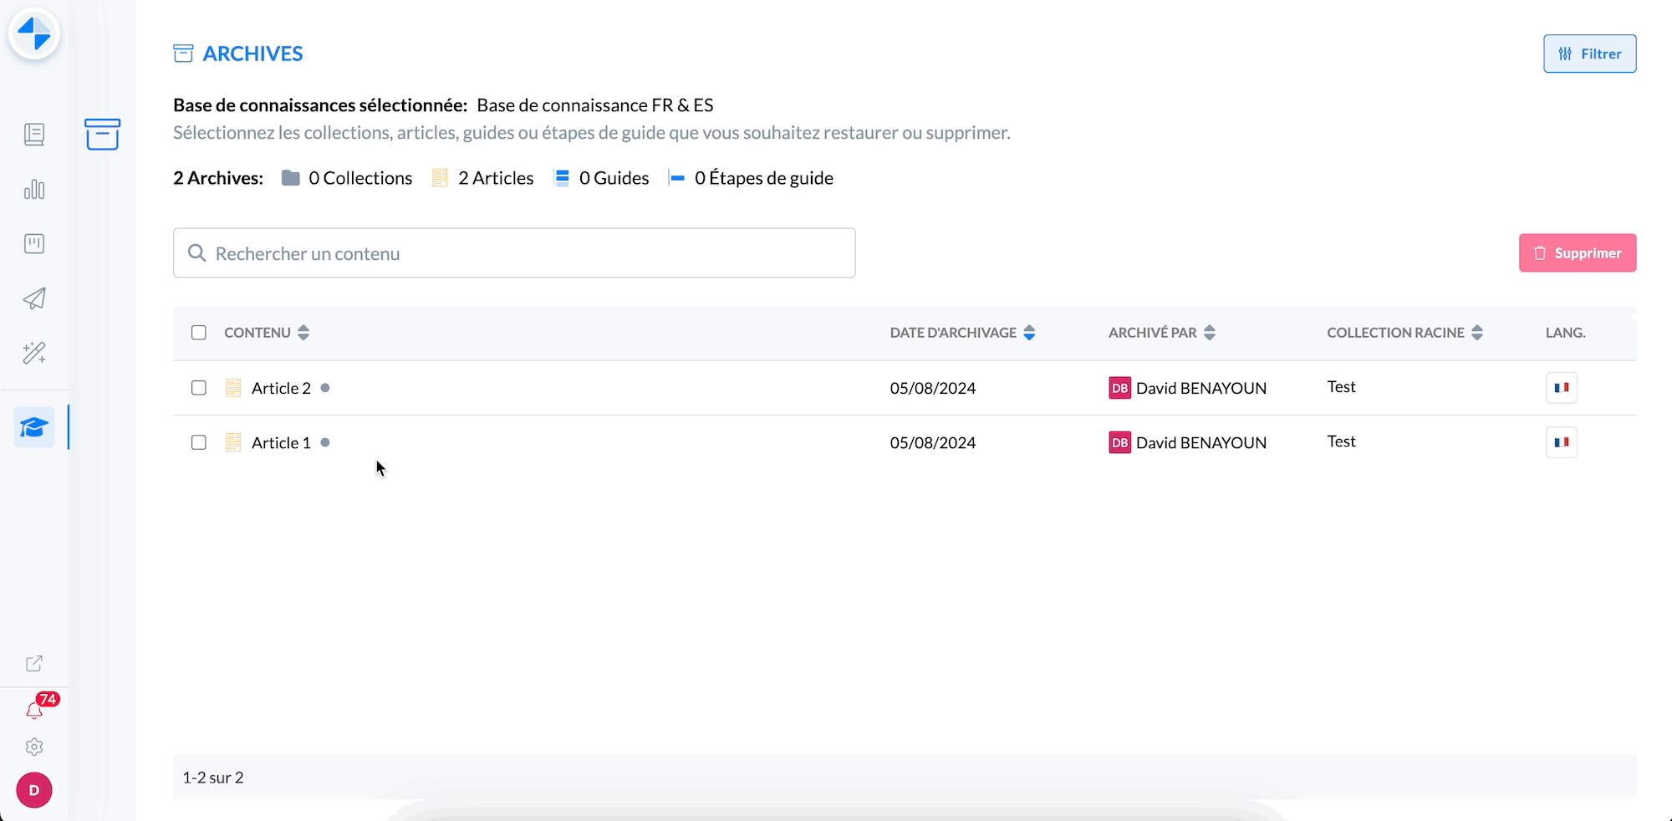
Task: Open the magic wand AI tools icon
Action: [34, 353]
